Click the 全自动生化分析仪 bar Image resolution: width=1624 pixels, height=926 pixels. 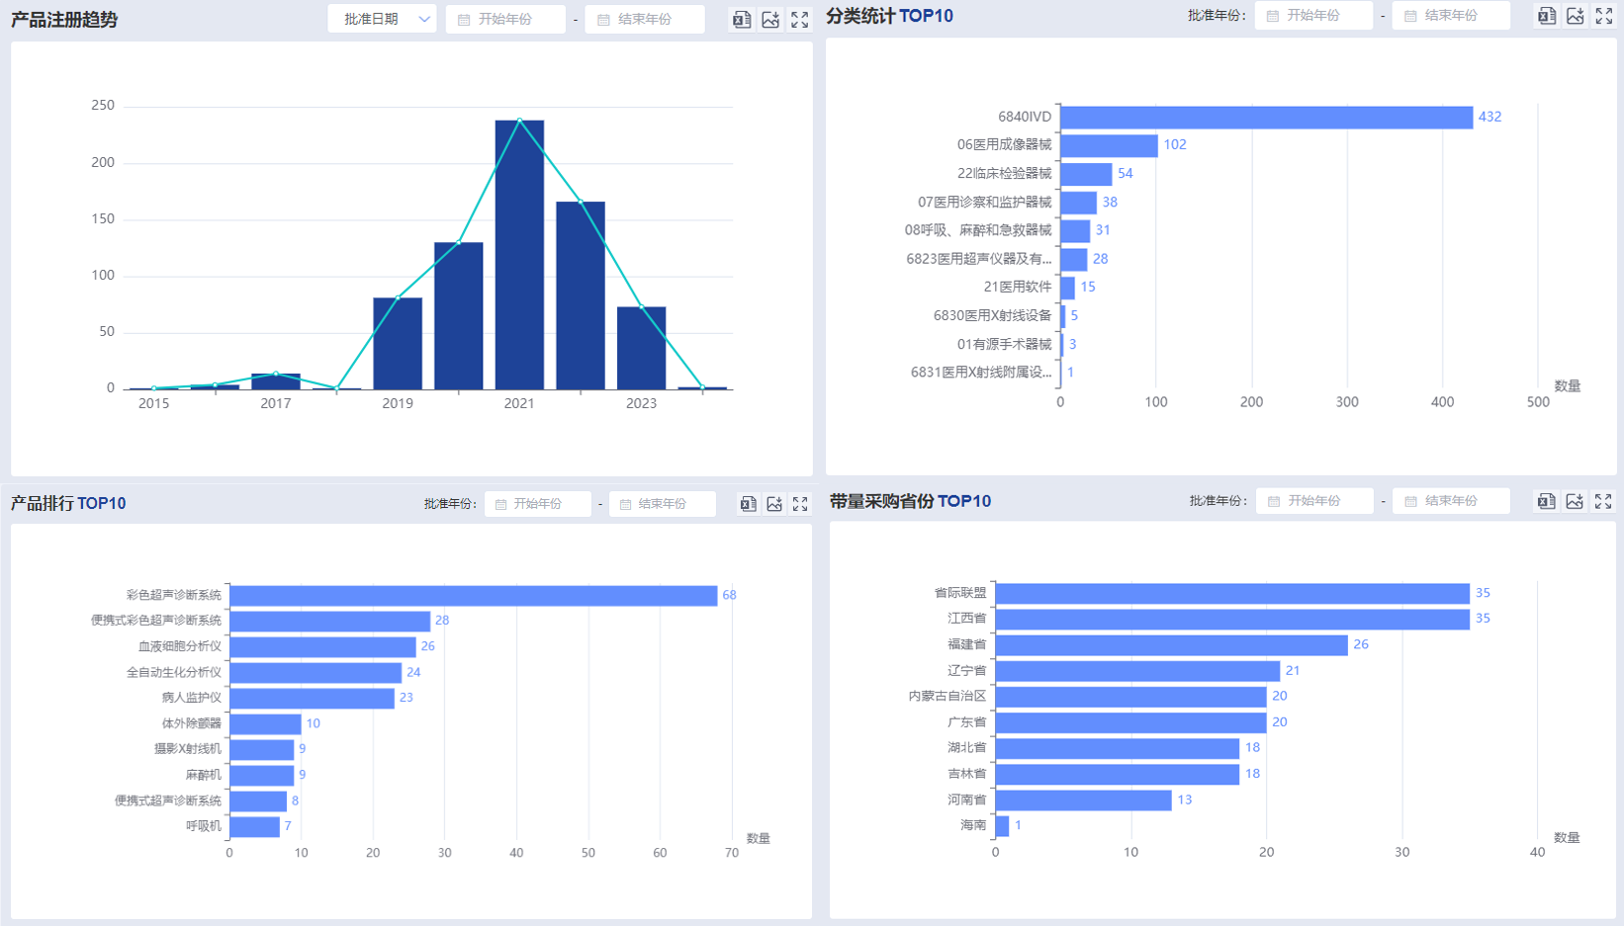(x=316, y=672)
